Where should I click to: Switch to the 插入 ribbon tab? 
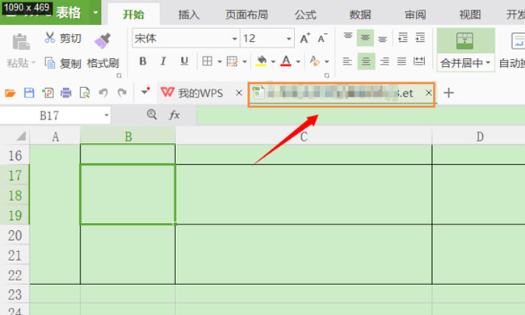189,15
